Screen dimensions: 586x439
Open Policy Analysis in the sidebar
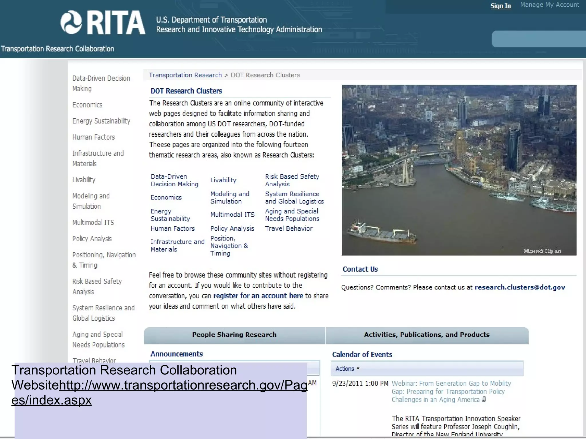(92, 239)
